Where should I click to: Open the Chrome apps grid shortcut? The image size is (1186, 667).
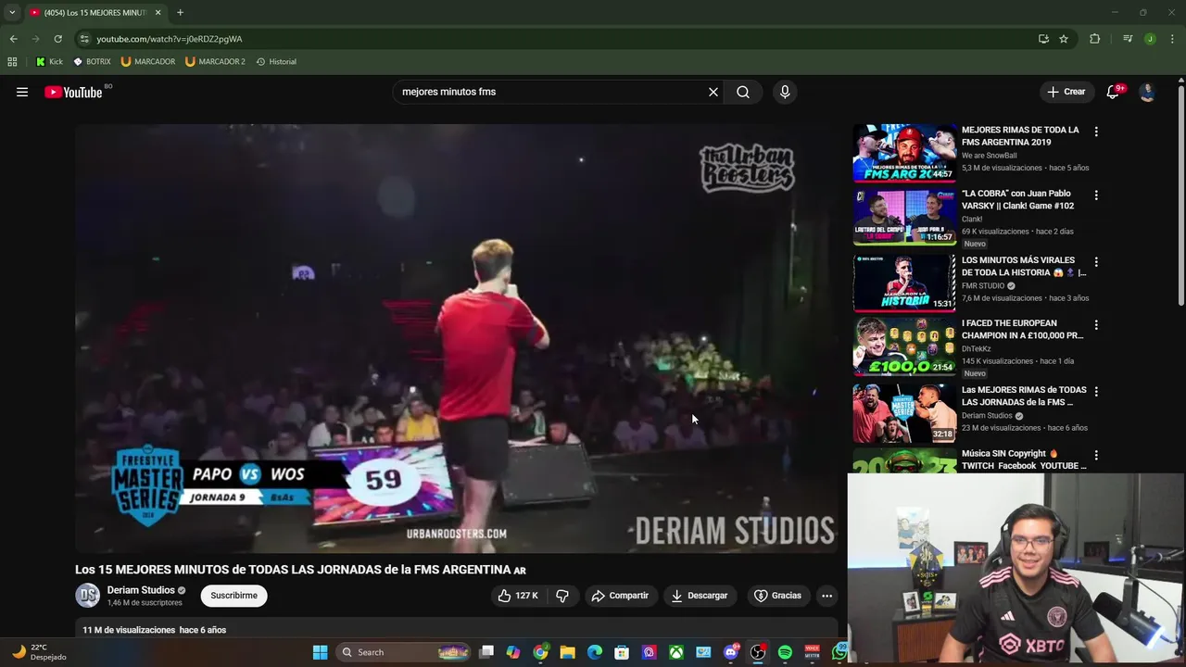click(12, 62)
